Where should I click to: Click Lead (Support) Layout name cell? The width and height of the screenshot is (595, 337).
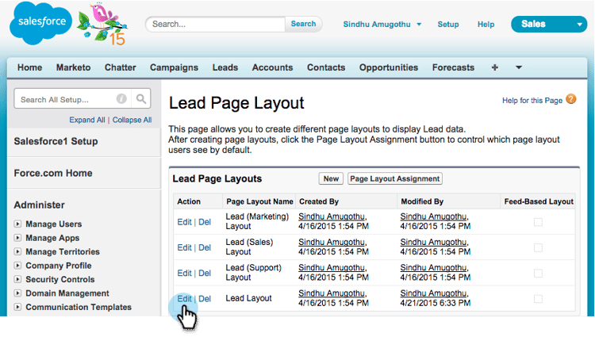tap(254, 273)
